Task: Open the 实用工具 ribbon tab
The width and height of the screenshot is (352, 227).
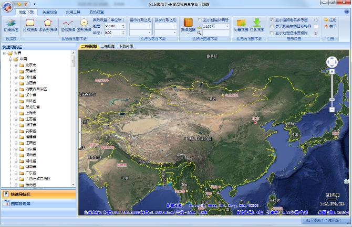Action: [73, 12]
